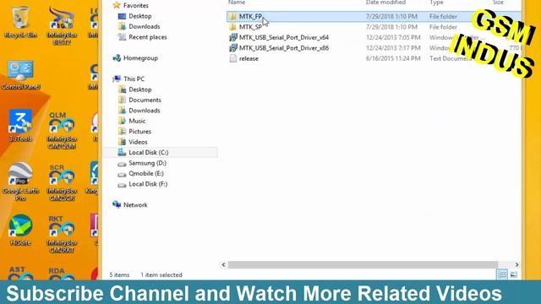Click the horizontal scrollbar thumb
The height and width of the screenshot is (304, 541).
[x=363, y=264]
